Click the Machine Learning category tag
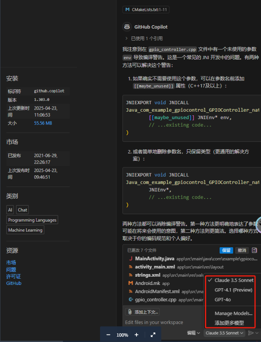The height and width of the screenshot is (342, 261). point(25,230)
